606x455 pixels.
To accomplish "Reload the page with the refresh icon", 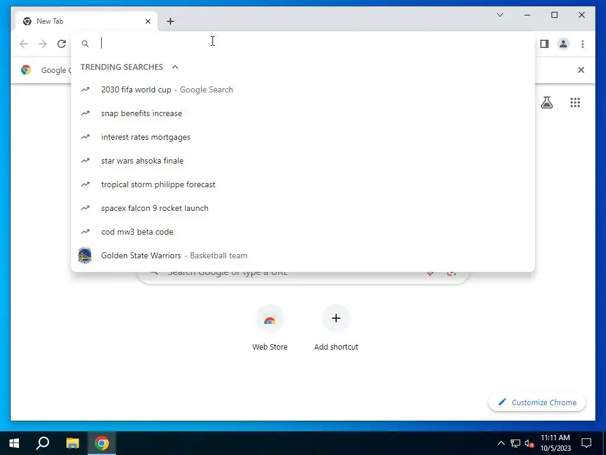I will point(62,44).
